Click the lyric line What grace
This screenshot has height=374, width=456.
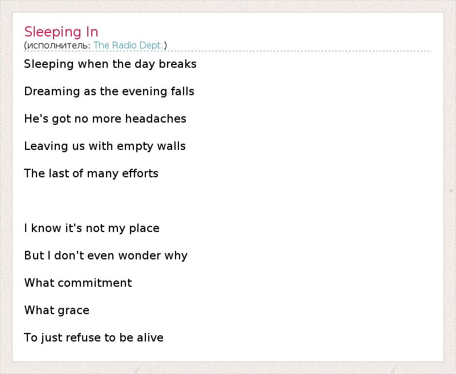(x=57, y=310)
